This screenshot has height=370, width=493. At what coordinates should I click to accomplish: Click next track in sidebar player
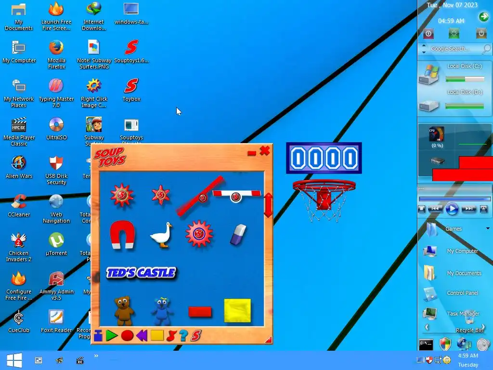coord(468,209)
